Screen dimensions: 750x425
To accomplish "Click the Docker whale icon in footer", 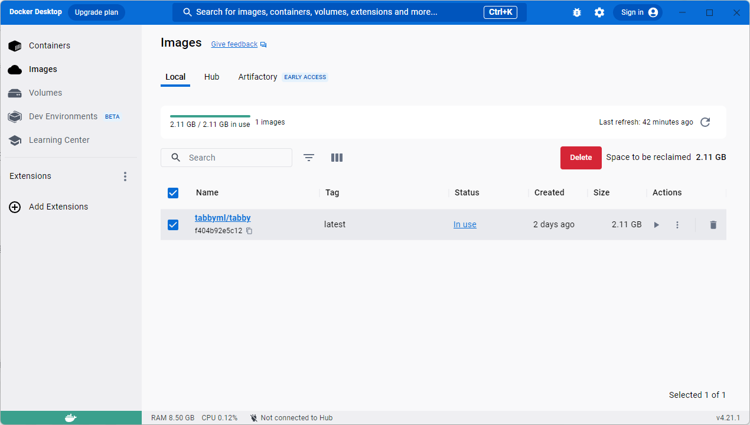I will point(70,418).
